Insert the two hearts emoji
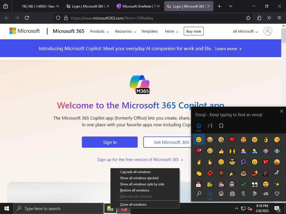The image size is (286, 214). tap(199, 151)
